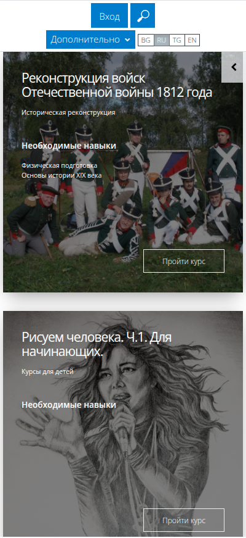Open the Реконструкция войск Отечественной войны 1812 title
This screenshot has height=538, width=246.
coord(117,85)
